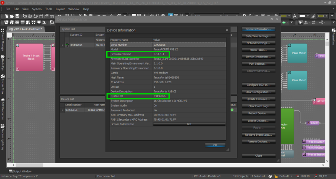Open the Processing Library side panel
The height and width of the screenshot is (179, 336).
(3, 137)
